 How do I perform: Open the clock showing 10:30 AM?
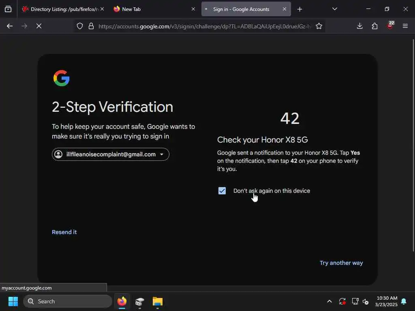tap(386, 301)
